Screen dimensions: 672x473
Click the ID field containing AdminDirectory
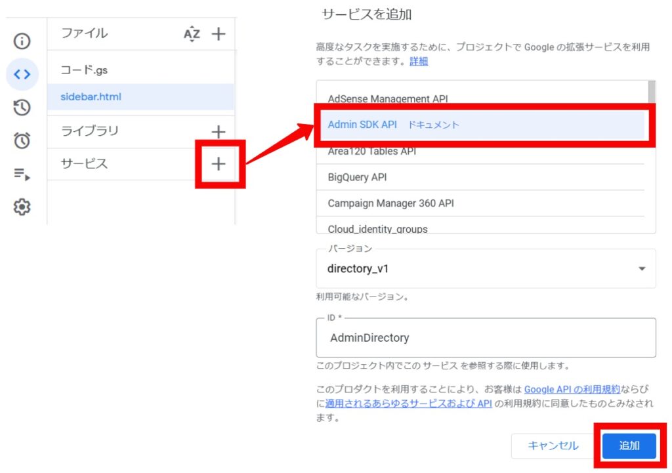[486, 338]
